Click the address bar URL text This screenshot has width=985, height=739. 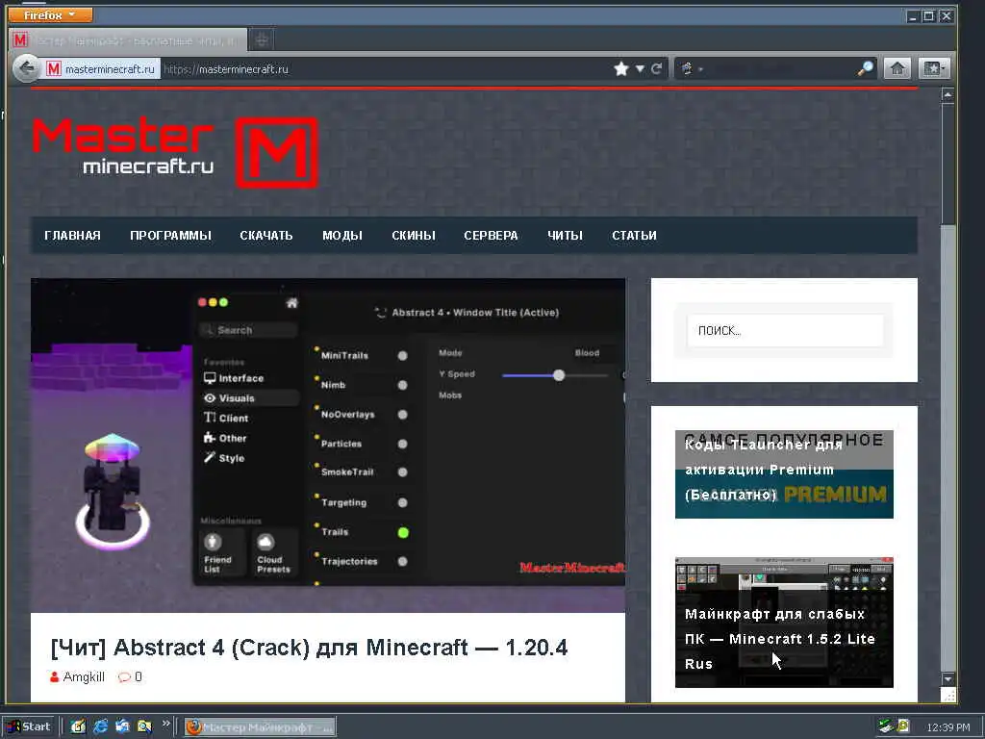click(226, 69)
